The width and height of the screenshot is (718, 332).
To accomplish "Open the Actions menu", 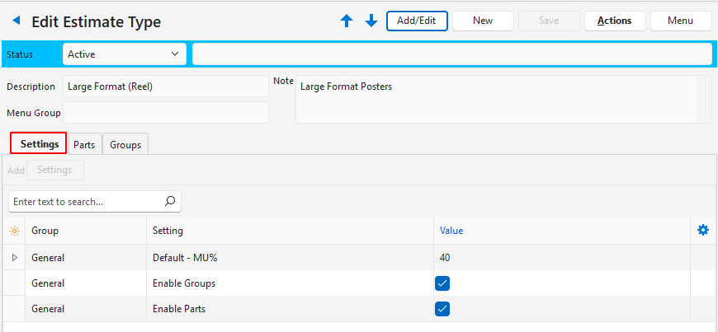I will coord(615,21).
